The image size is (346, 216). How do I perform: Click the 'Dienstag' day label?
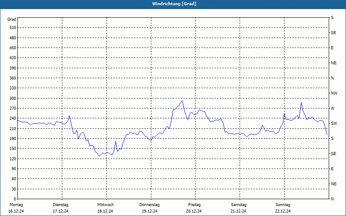61,205
